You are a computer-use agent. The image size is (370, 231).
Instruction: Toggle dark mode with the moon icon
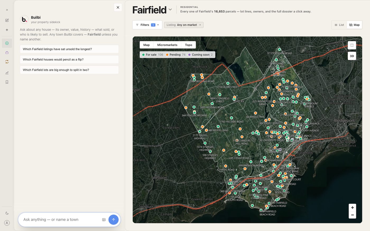tap(7, 213)
